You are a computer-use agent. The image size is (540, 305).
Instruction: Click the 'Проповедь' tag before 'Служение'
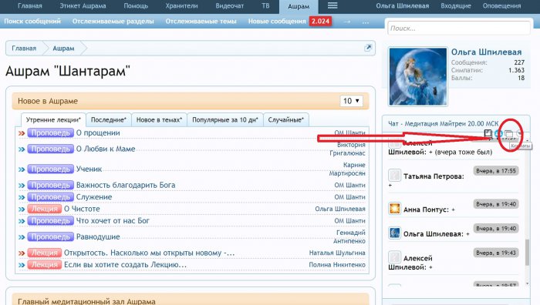click(51, 197)
